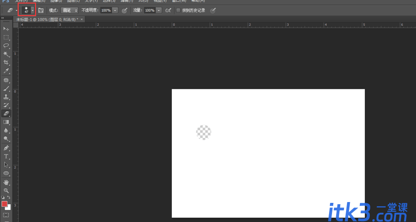The height and width of the screenshot is (222, 416).
Task: Select the Rectangular Marquee tool
Action: click(6, 37)
